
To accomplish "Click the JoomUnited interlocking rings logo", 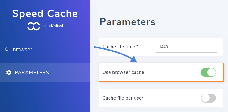I will [x=34, y=26].
